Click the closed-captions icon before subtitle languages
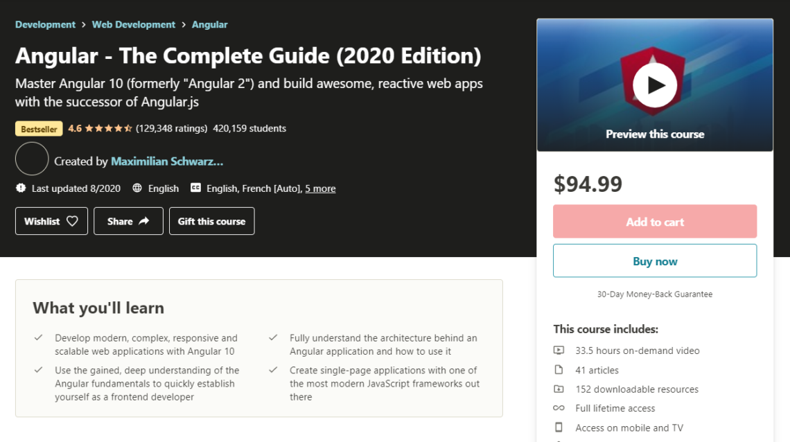790x442 pixels. point(195,188)
